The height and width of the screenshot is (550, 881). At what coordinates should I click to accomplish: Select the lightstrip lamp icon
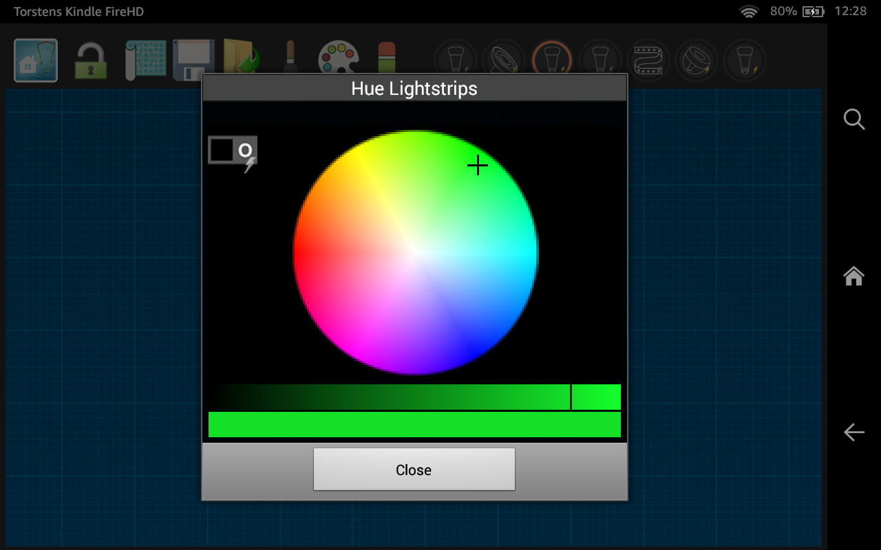point(648,59)
